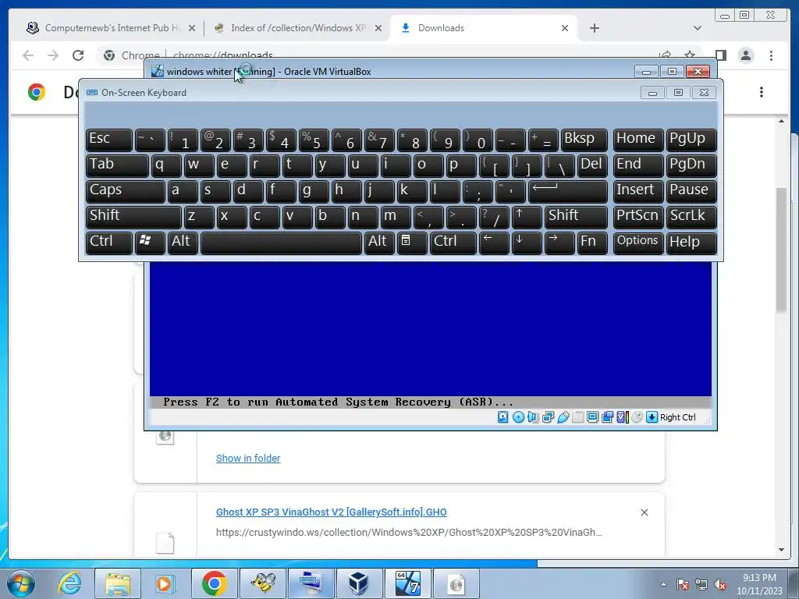Viewport: 799px width, 599px height.
Task: Click the audio speaker icon in VirtualBox status bar
Action: pos(533,417)
